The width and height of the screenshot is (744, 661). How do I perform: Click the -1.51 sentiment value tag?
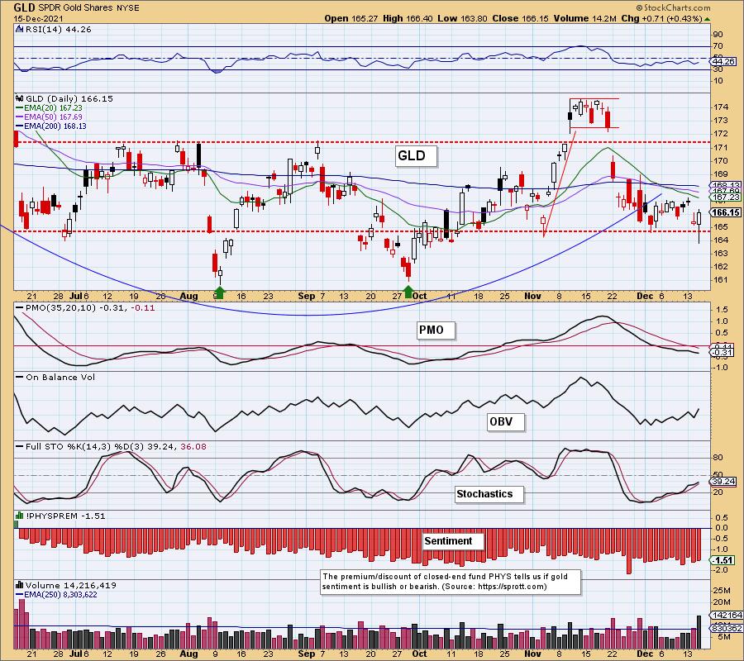click(723, 560)
